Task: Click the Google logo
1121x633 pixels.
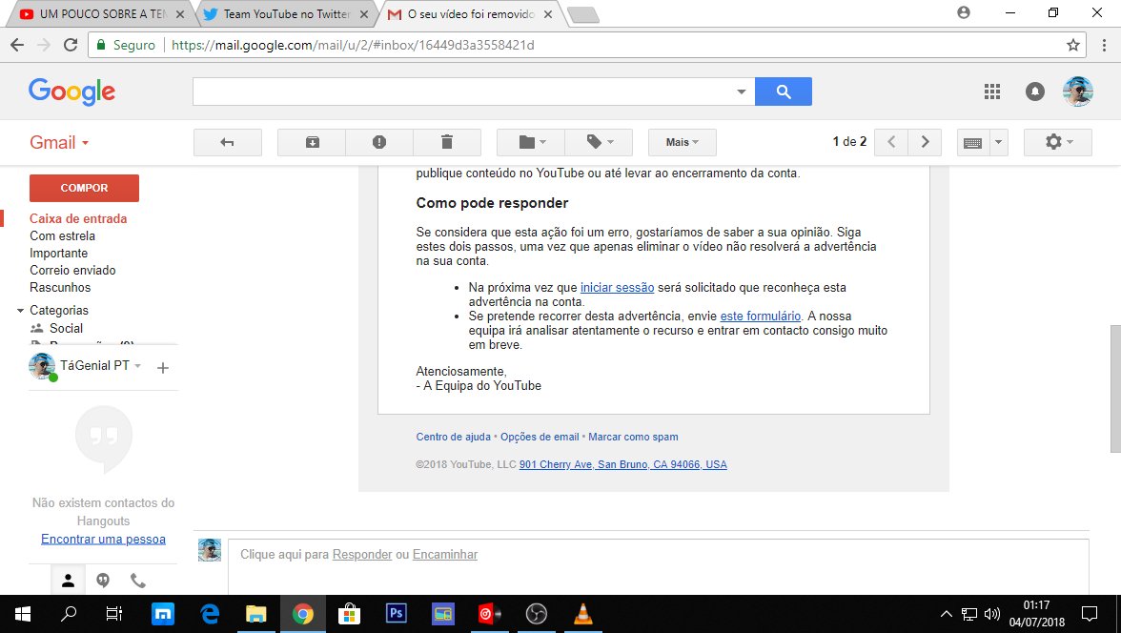Action: coord(71,92)
